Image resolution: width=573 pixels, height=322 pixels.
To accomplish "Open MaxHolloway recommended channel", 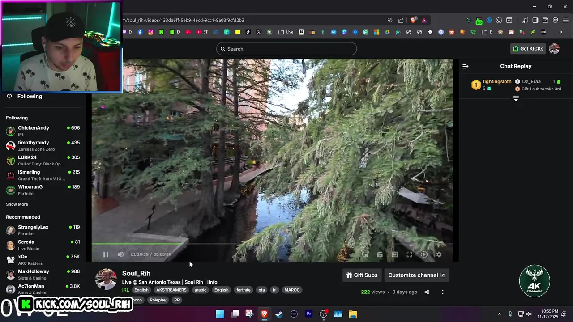I will click(43, 274).
